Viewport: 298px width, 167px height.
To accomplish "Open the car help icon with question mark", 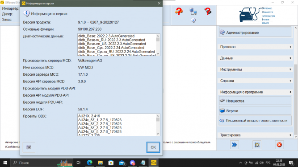I will pos(179,11).
